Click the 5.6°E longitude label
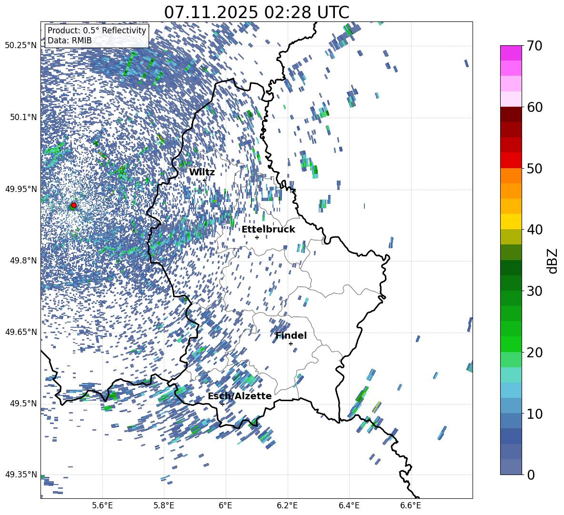This screenshot has height=515, width=564. (102, 505)
